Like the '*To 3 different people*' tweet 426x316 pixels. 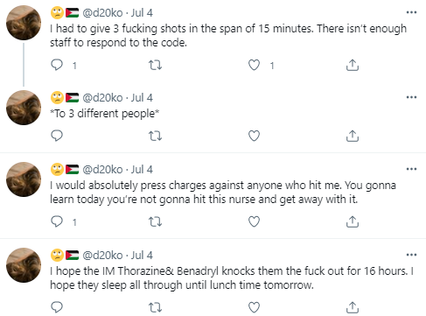(254, 136)
